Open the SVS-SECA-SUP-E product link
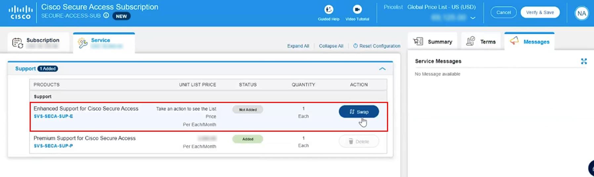Image resolution: width=594 pixels, height=177 pixels. pyautogui.click(x=53, y=116)
